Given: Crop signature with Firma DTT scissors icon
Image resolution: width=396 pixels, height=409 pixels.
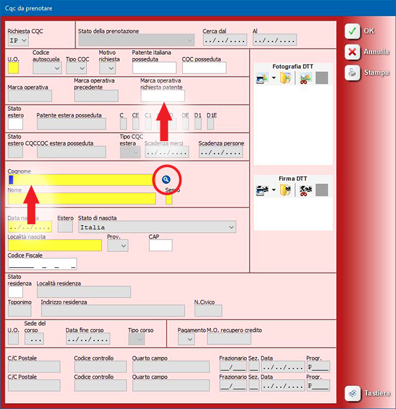Looking at the screenshot, I should coord(304,191).
